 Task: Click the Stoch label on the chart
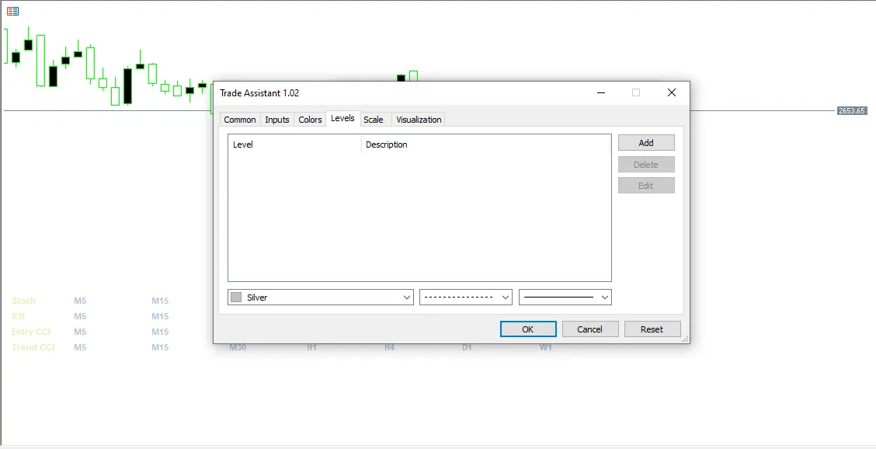tap(23, 301)
